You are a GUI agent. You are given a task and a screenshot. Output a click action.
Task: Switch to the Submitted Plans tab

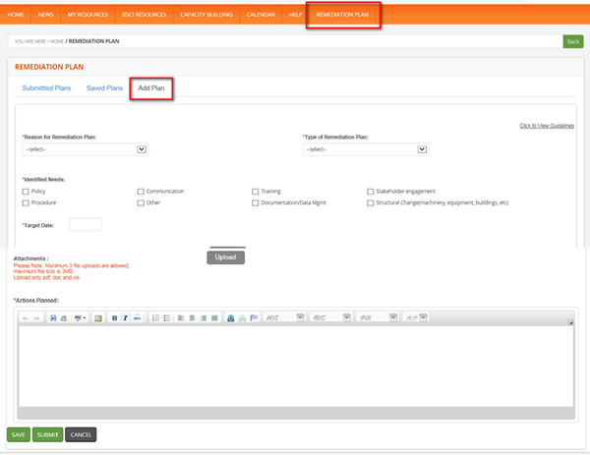tap(46, 88)
